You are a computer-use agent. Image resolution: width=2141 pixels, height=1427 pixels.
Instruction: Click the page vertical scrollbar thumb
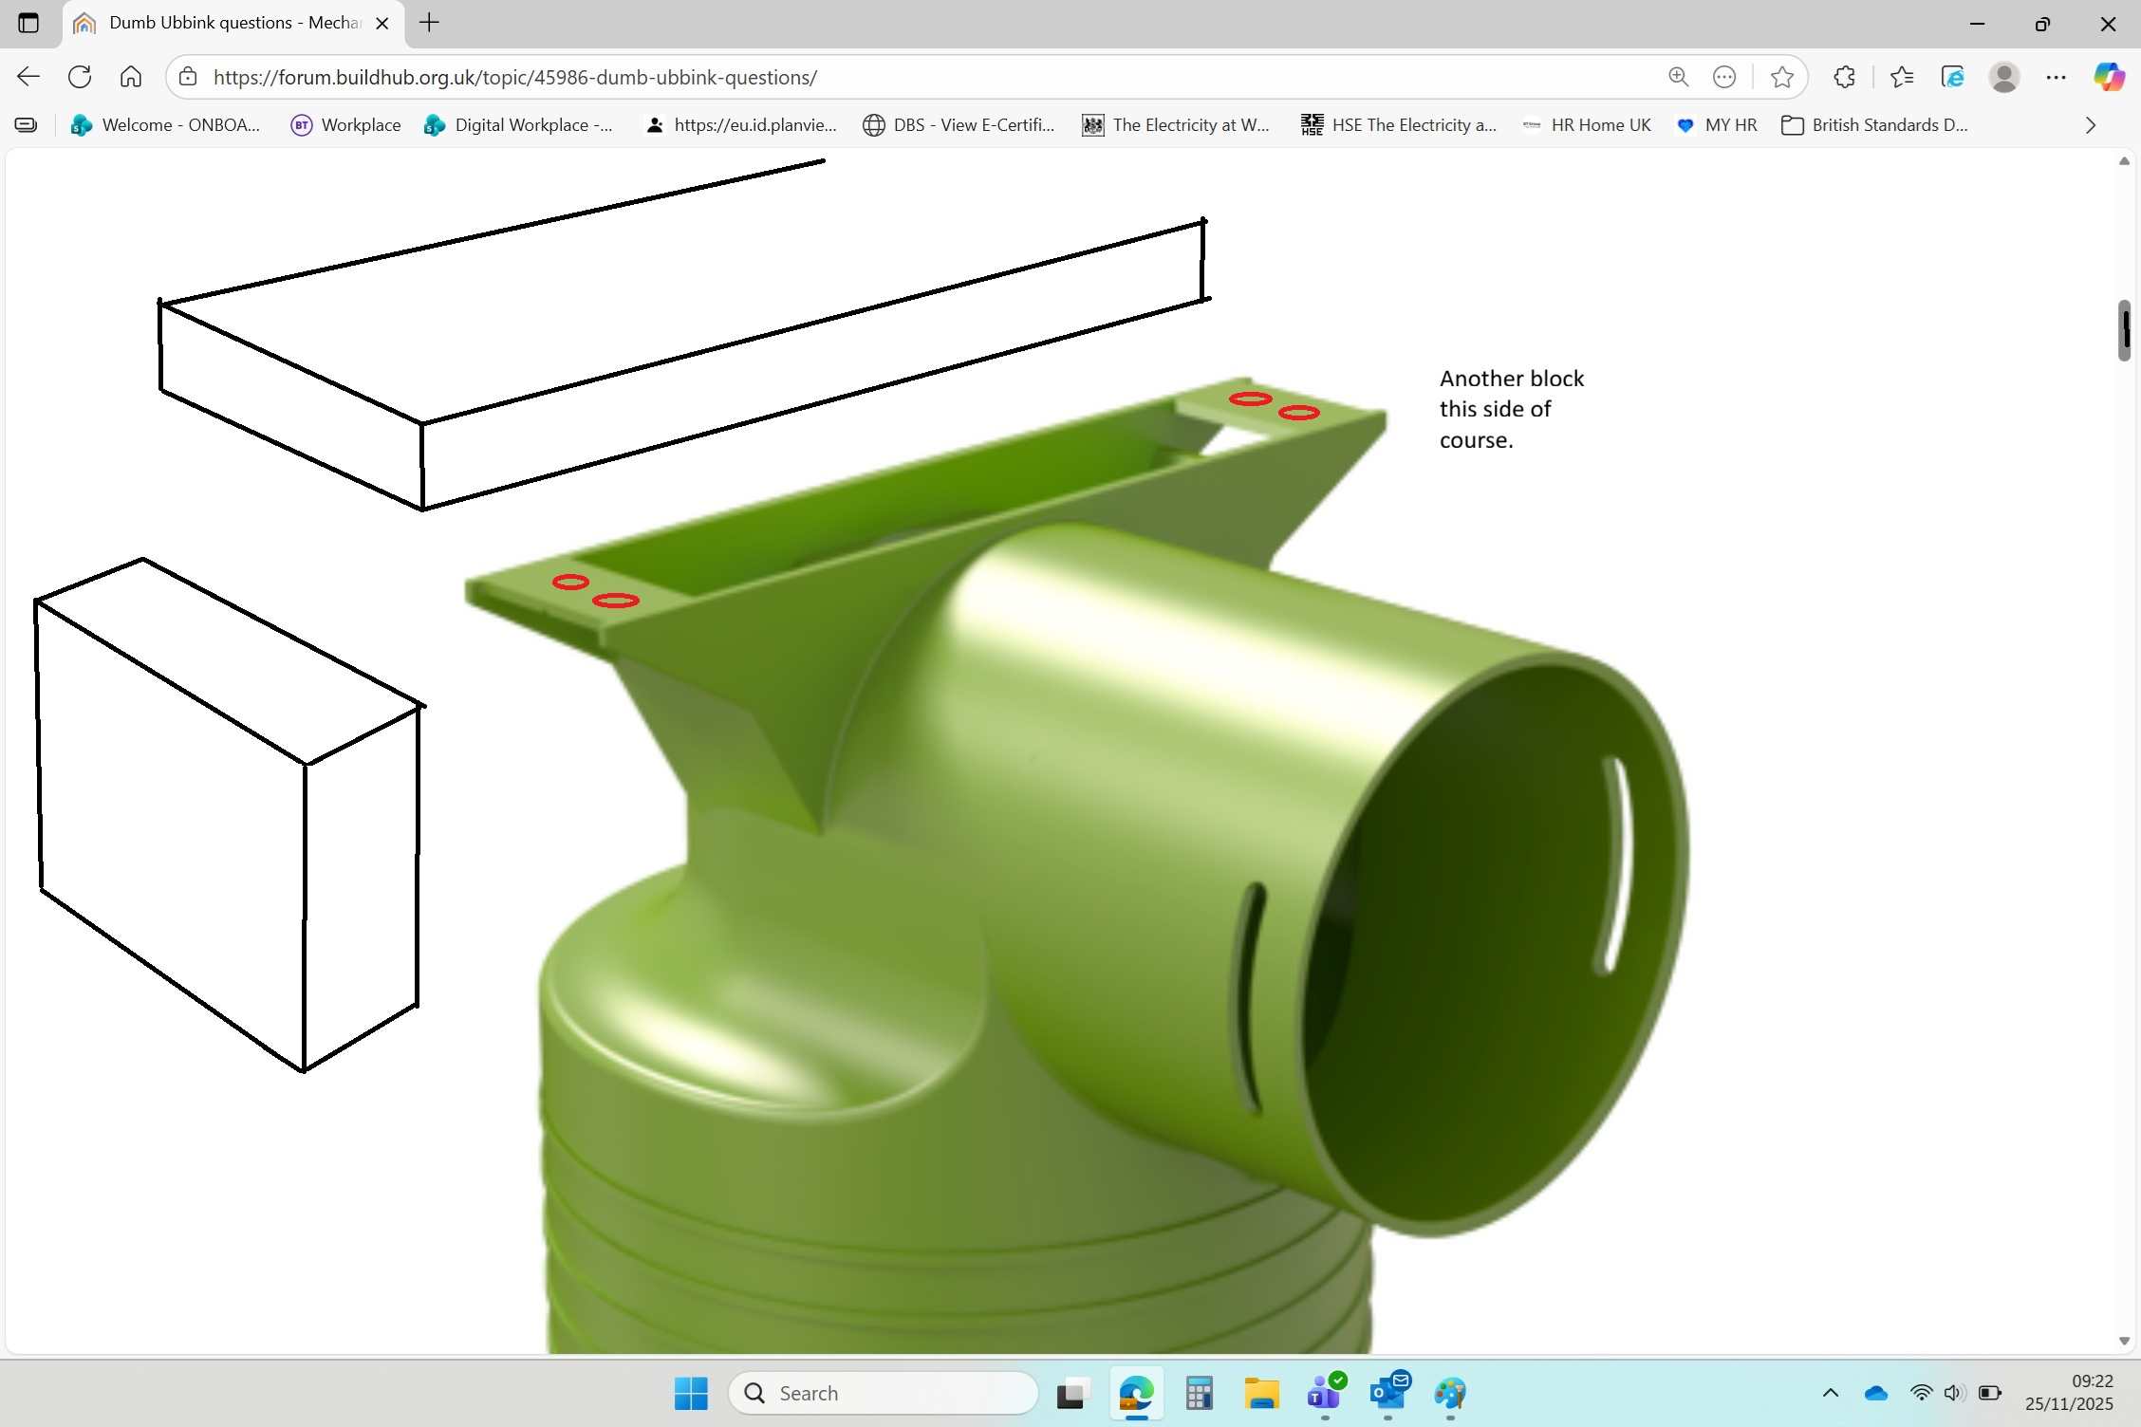2124,330
